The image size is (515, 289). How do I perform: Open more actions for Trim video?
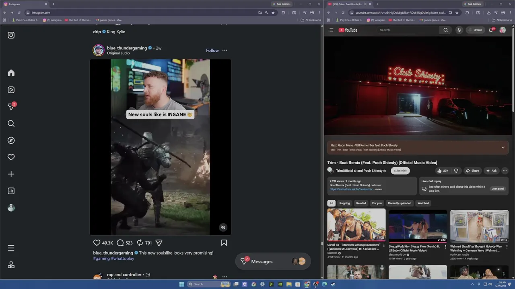505,171
